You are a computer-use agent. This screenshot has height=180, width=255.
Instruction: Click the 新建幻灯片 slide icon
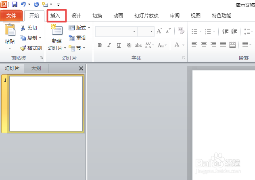pos(56,30)
